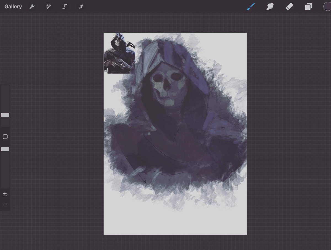Select the Eraser tool

pyautogui.click(x=289, y=6)
